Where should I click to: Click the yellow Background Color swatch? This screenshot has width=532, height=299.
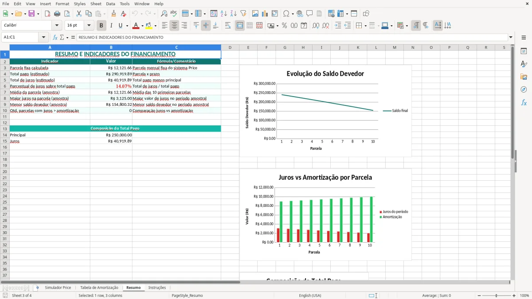point(149,26)
